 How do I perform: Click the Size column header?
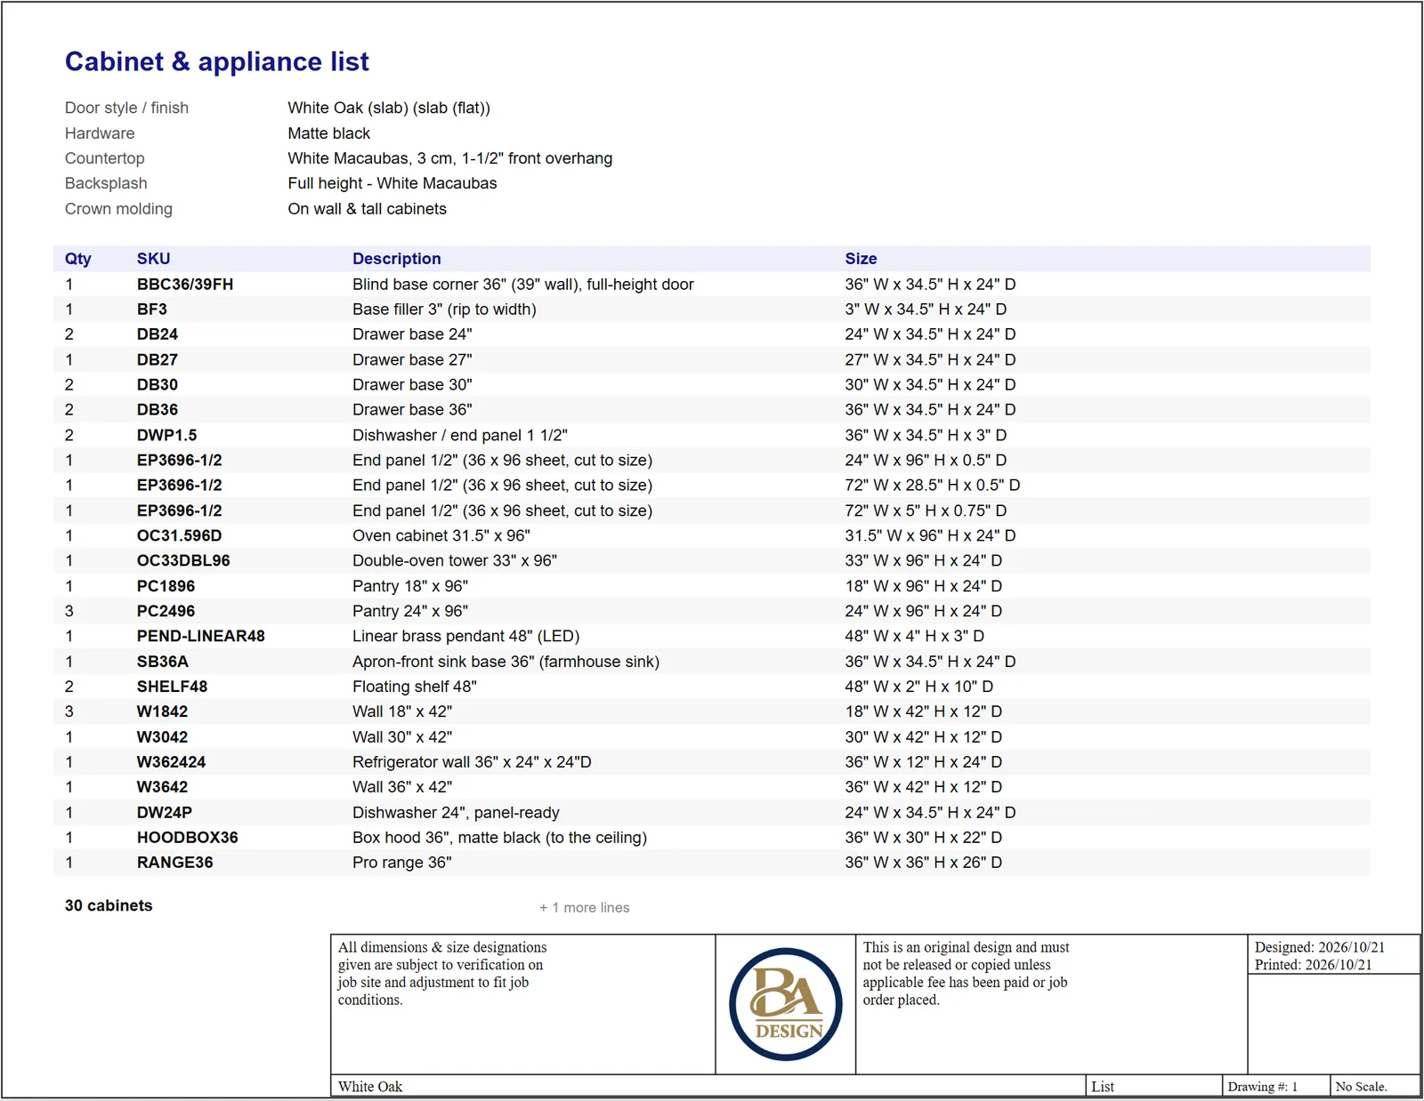[x=861, y=259]
